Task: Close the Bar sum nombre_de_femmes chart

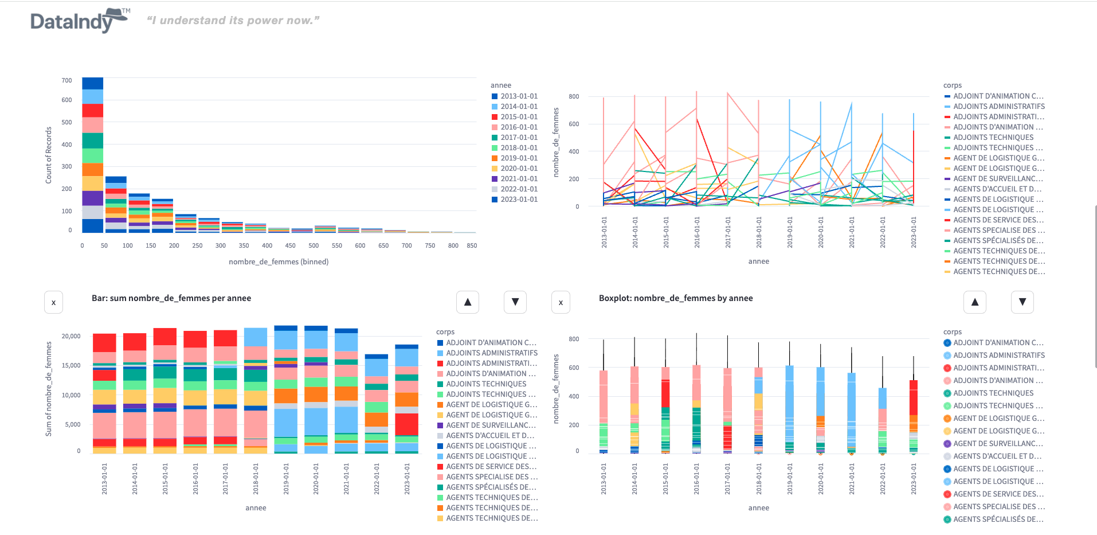Action: 53,302
